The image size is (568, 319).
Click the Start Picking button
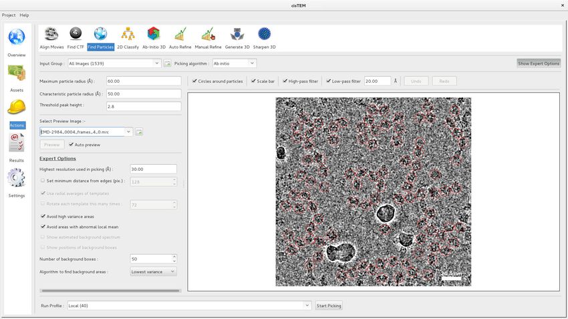329,306
